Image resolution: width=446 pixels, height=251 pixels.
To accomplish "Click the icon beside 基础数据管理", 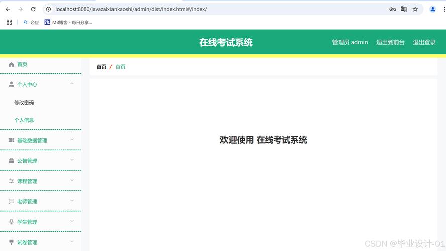I will pos(11,140).
